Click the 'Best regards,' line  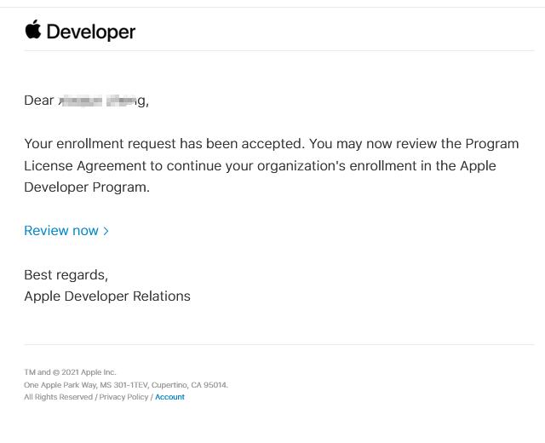(66, 275)
